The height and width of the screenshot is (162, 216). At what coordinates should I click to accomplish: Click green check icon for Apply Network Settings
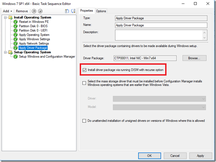pos(15,44)
